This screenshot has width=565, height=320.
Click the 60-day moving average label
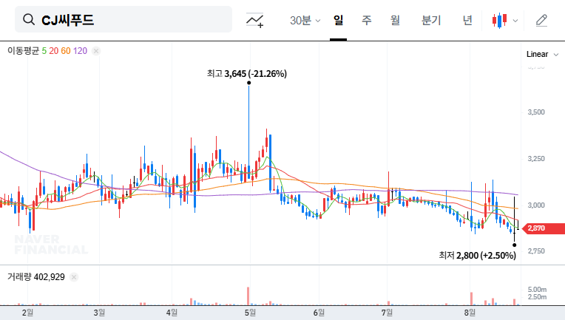point(66,51)
